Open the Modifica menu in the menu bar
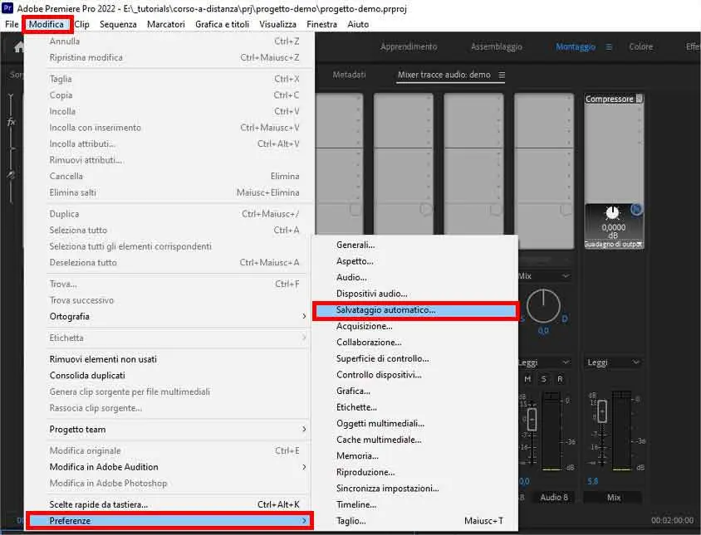 click(46, 24)
